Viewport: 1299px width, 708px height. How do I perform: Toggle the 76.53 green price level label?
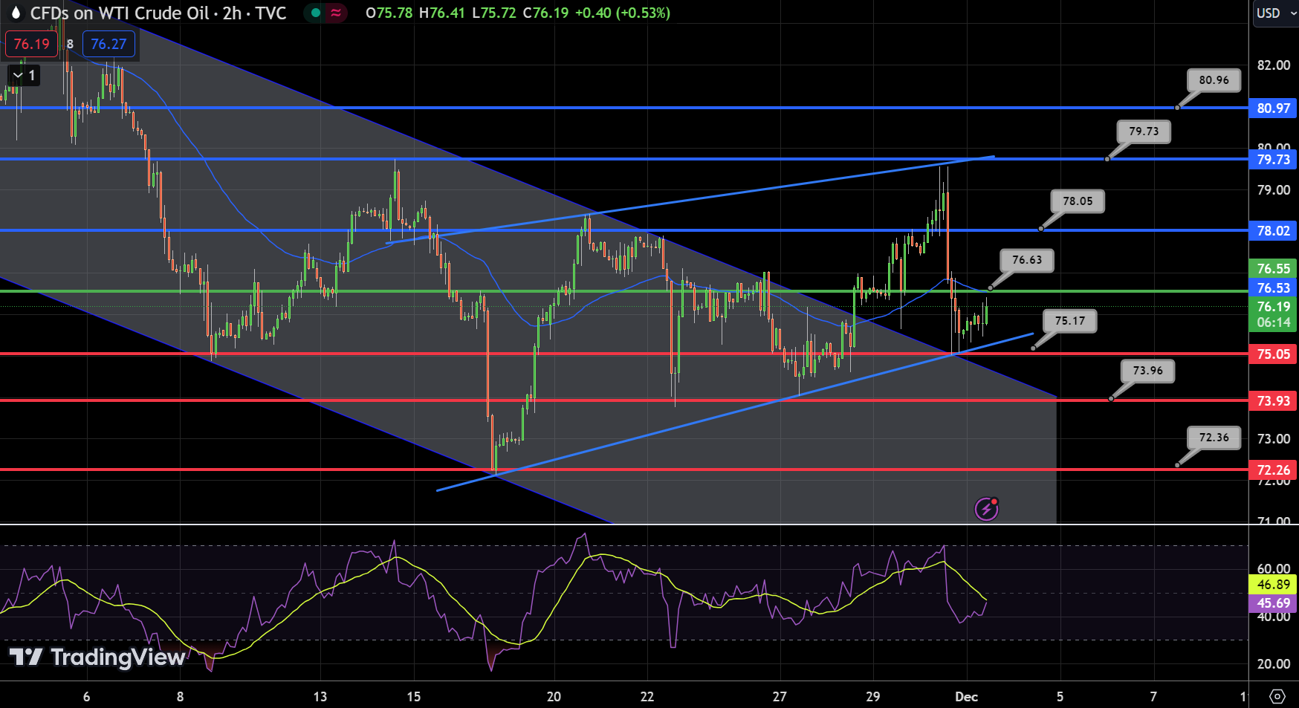tap(1274, 288)
